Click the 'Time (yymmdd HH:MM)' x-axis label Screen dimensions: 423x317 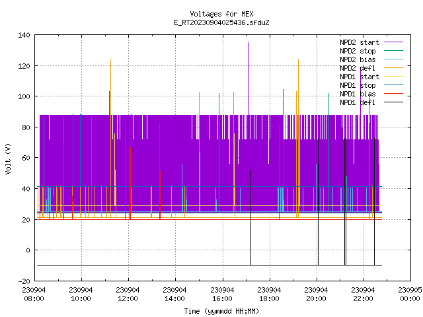(x=221, y=311)
